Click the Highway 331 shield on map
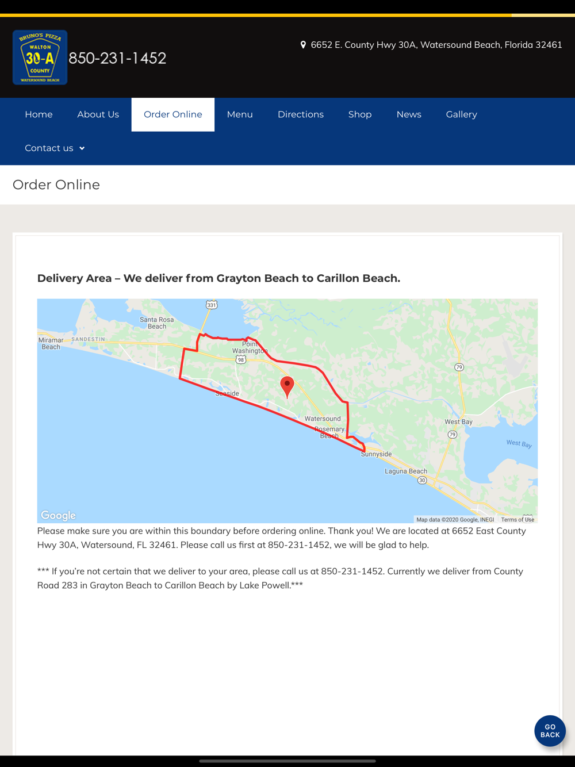The width and height of the screenshot is (575, 767). pos(212,304)
